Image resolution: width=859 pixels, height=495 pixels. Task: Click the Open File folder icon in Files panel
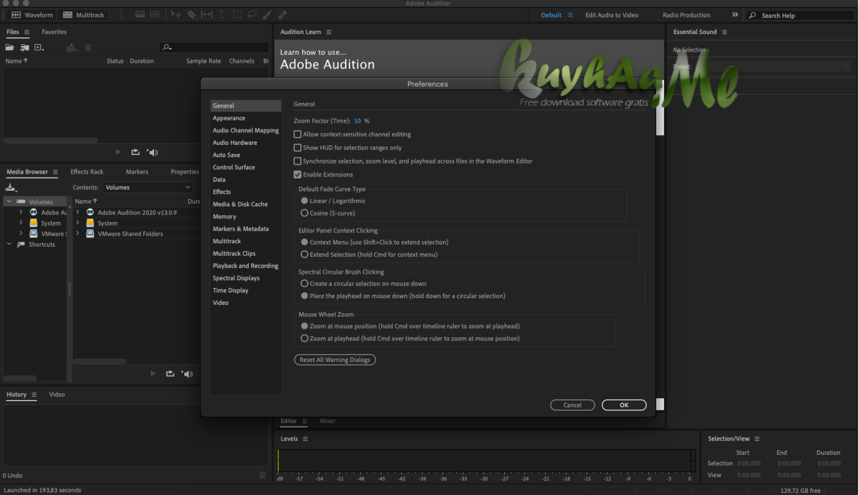click(x=10, y=48)
